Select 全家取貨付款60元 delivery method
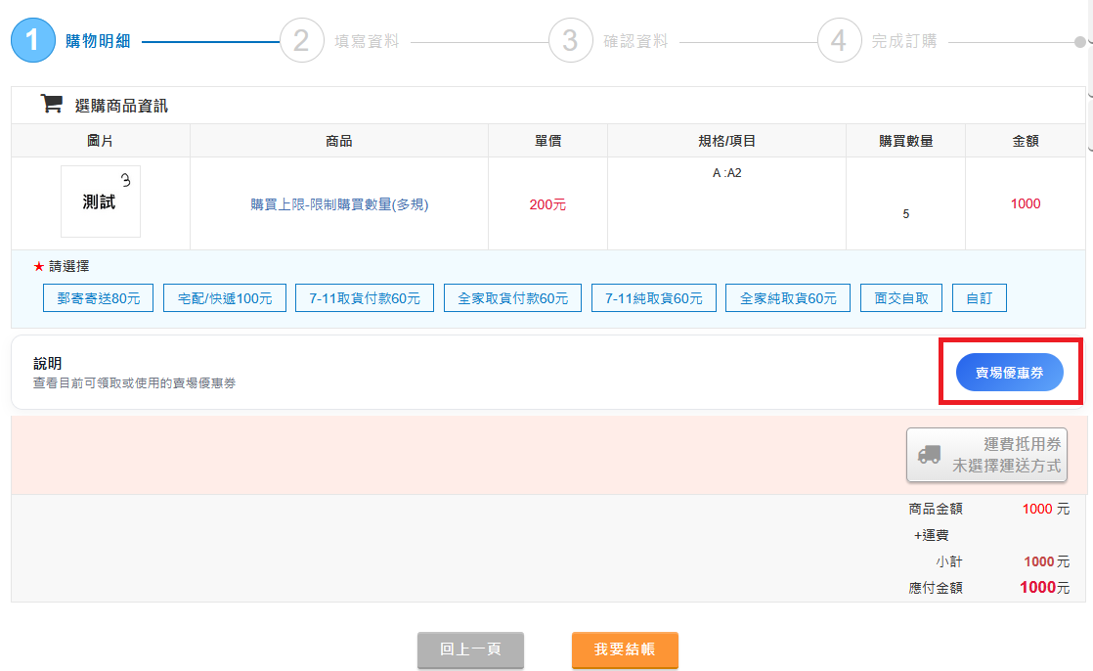 (512, 298)
